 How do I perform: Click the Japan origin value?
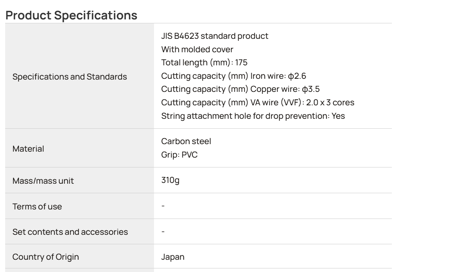click(x=173, y=257)
